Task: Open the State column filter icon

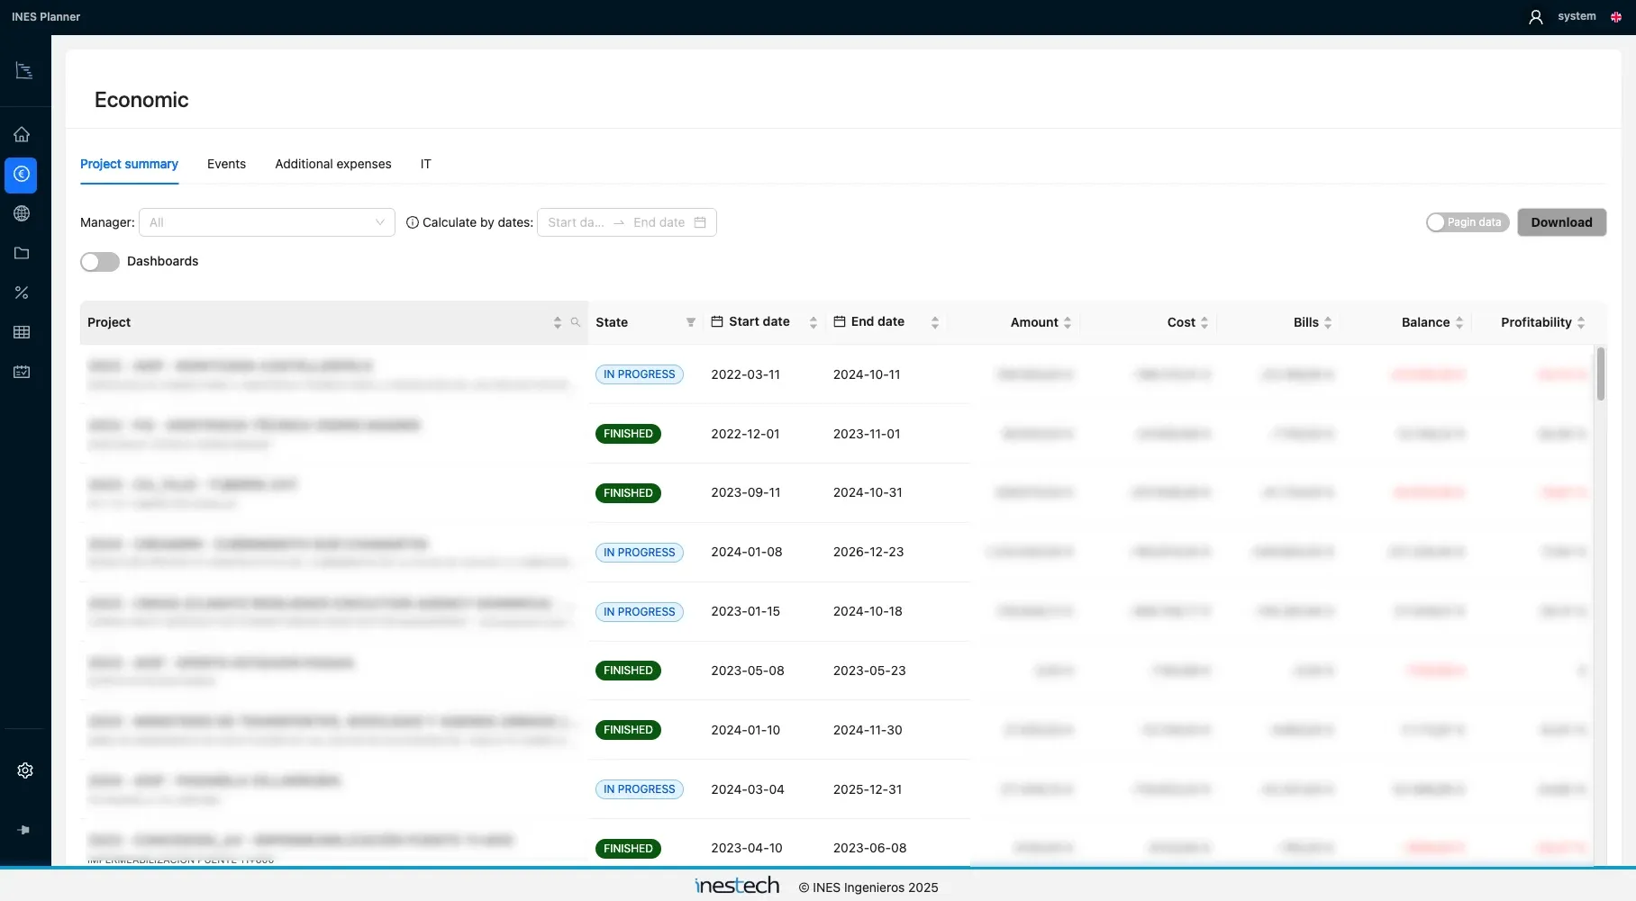Action: [x=691, y=322]
